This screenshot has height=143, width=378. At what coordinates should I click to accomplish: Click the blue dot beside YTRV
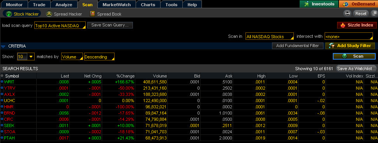click(x=2, y=88)
